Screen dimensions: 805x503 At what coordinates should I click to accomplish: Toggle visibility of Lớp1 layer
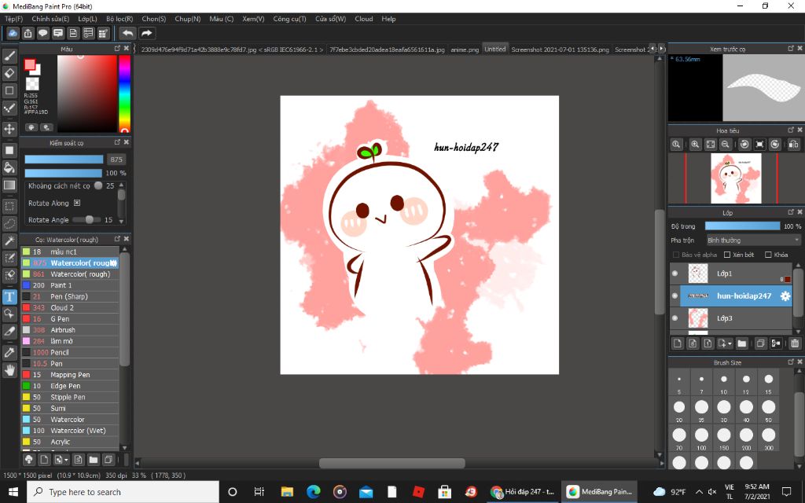(x=675, y=274)
